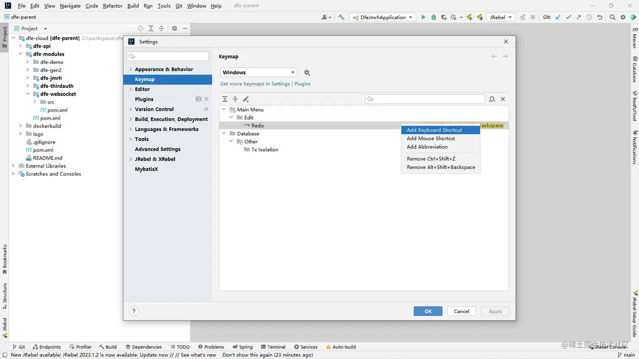Viewport: 639px width, 359px height.
Task: Open Project panel gear options
Action: (x=175, y=28)
